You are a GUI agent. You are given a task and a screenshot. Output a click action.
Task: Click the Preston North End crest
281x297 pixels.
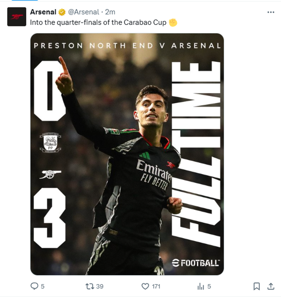click(50, 143)
